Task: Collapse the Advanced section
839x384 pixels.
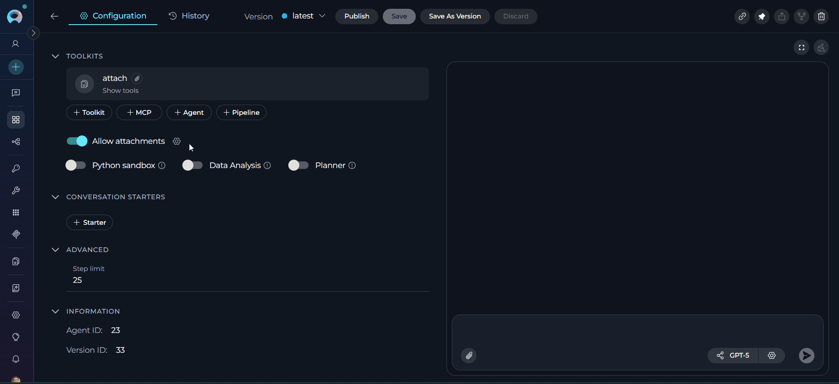Action: 55,250
